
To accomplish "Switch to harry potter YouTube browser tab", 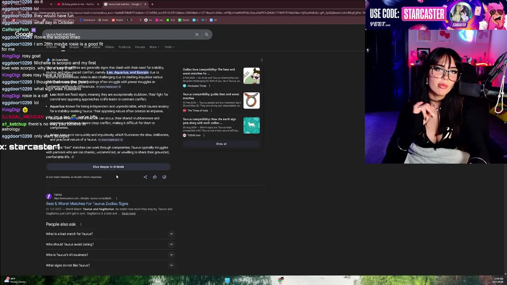I will [78, 4].
